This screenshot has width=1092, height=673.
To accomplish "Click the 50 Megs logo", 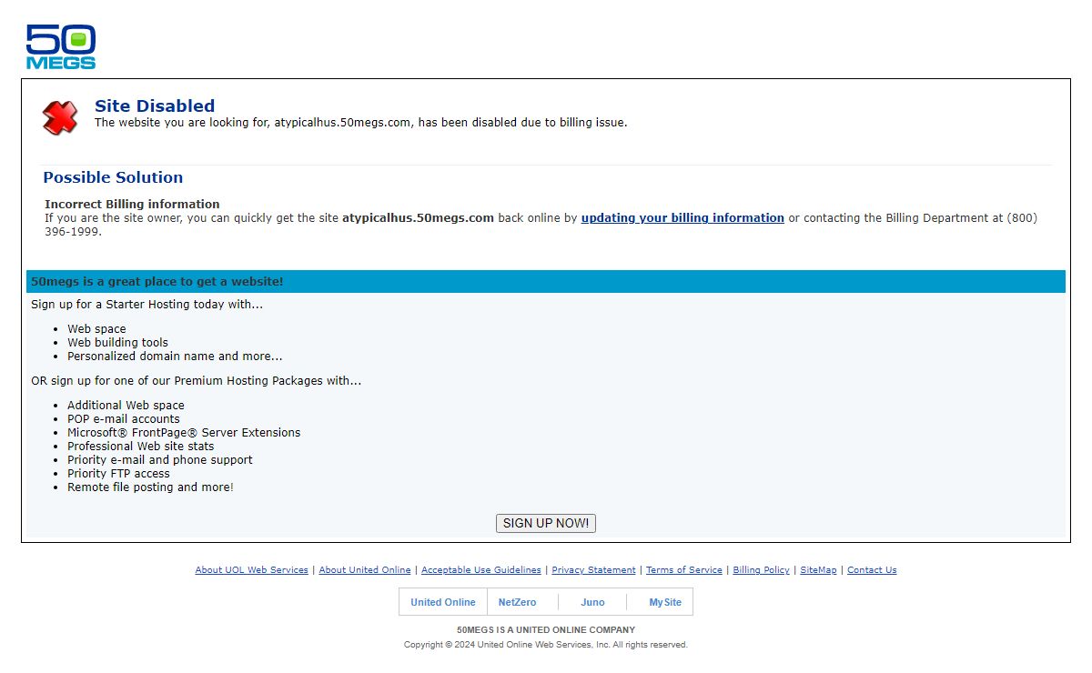I will [x=61, y=47].
